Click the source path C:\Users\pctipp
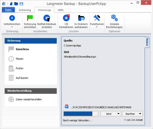The width and height of the screenshot is (153, 129). tap(72, 46)
